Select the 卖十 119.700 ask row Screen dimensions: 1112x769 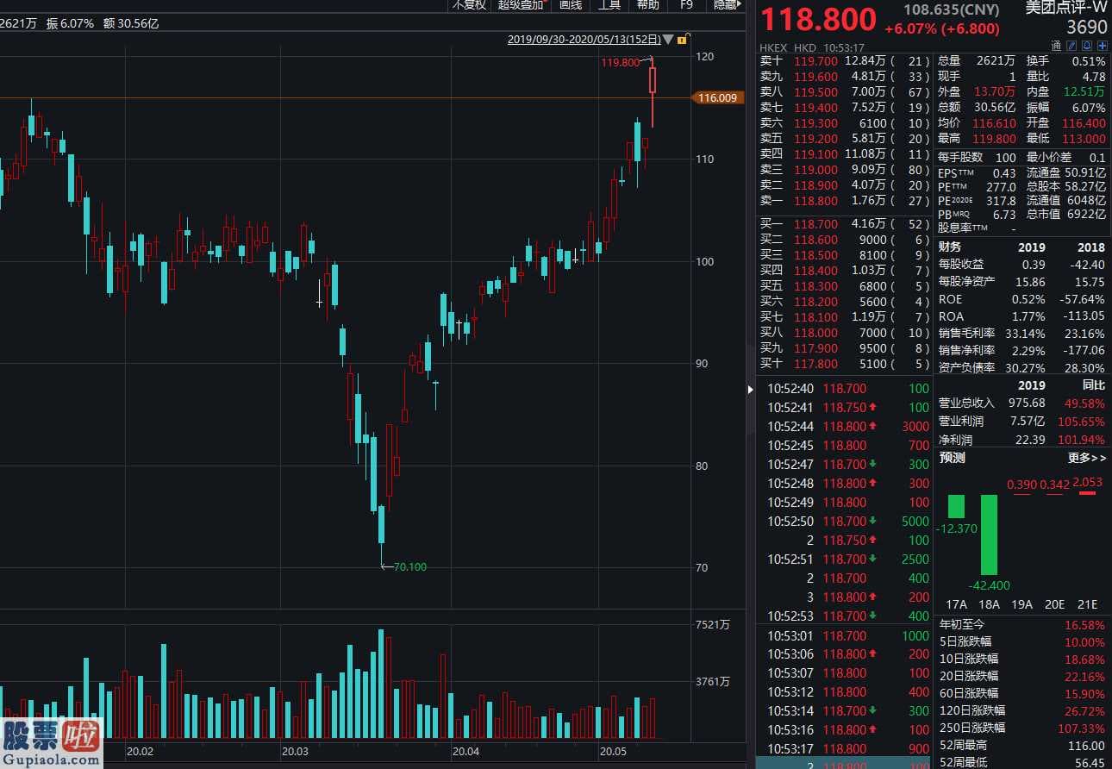(x=845, y=61)
